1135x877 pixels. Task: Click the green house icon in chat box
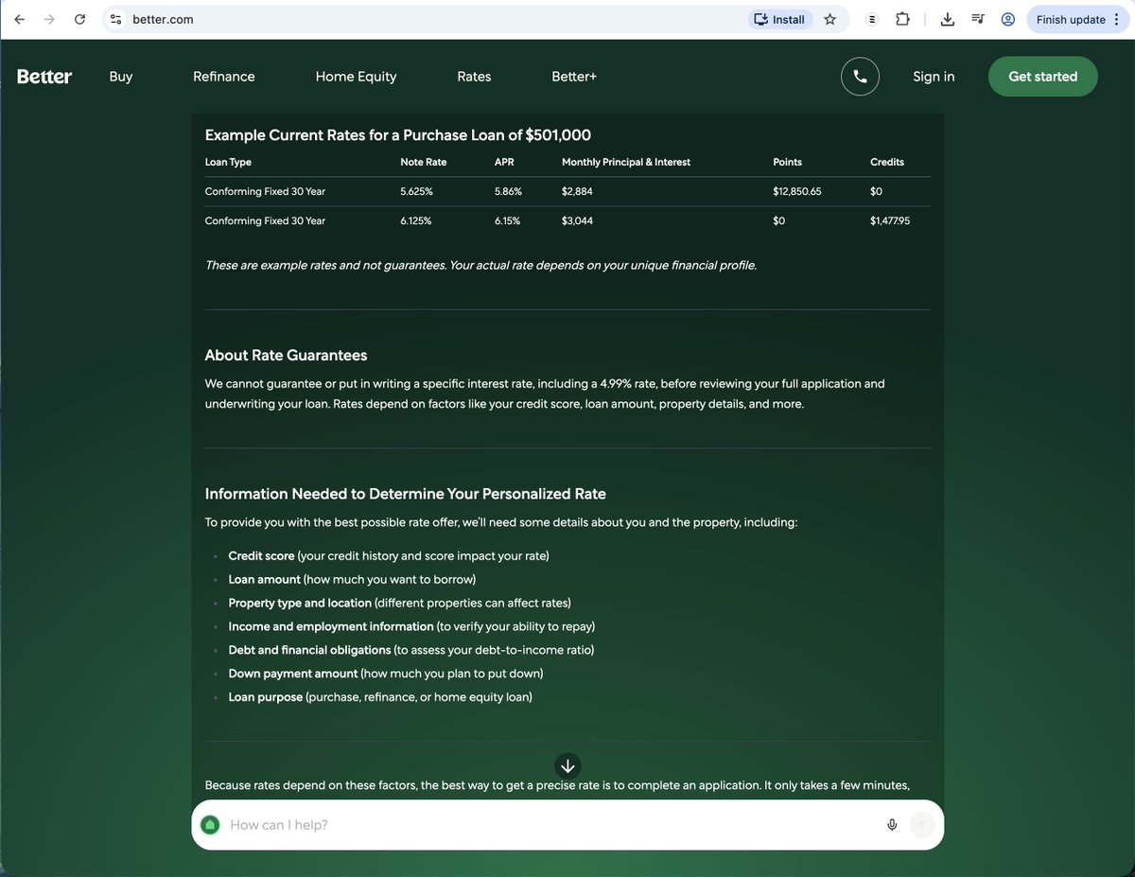(211, 825)
